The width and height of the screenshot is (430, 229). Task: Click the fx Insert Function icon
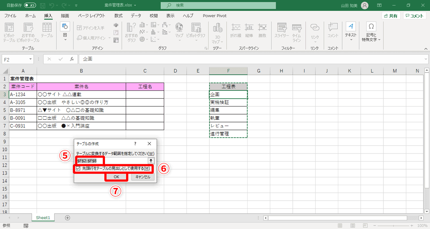[x=72, y=59]
